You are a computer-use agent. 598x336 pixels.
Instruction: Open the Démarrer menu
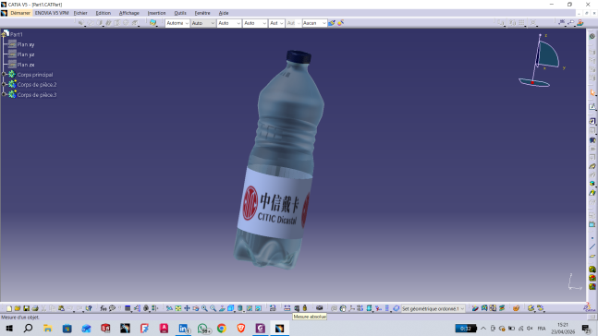point(20,13)
